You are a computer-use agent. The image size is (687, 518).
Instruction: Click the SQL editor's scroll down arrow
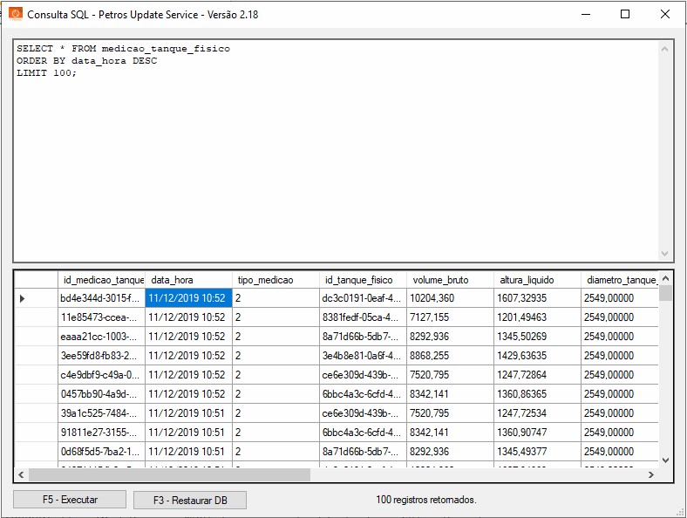(666, 254)
